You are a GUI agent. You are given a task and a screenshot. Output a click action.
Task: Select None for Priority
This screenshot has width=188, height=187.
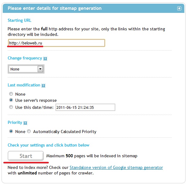pos(11,132)
